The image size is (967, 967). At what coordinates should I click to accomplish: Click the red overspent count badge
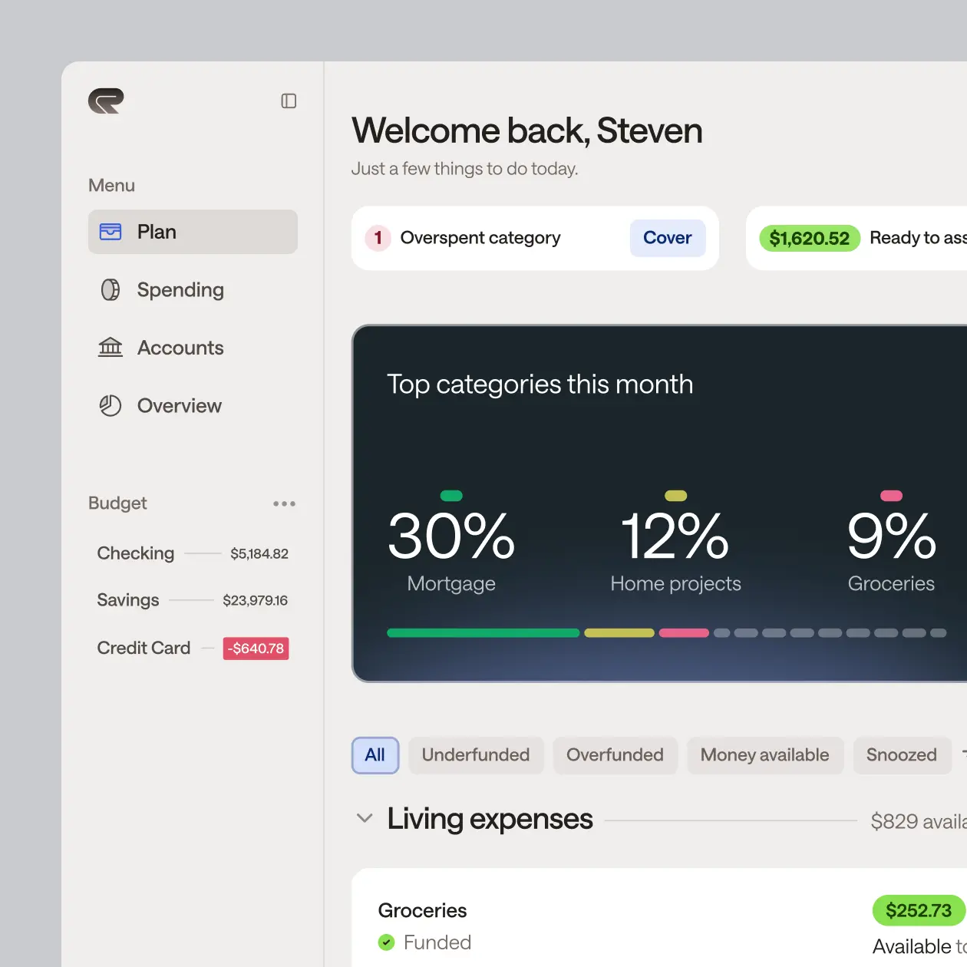(x=378, y=238)
